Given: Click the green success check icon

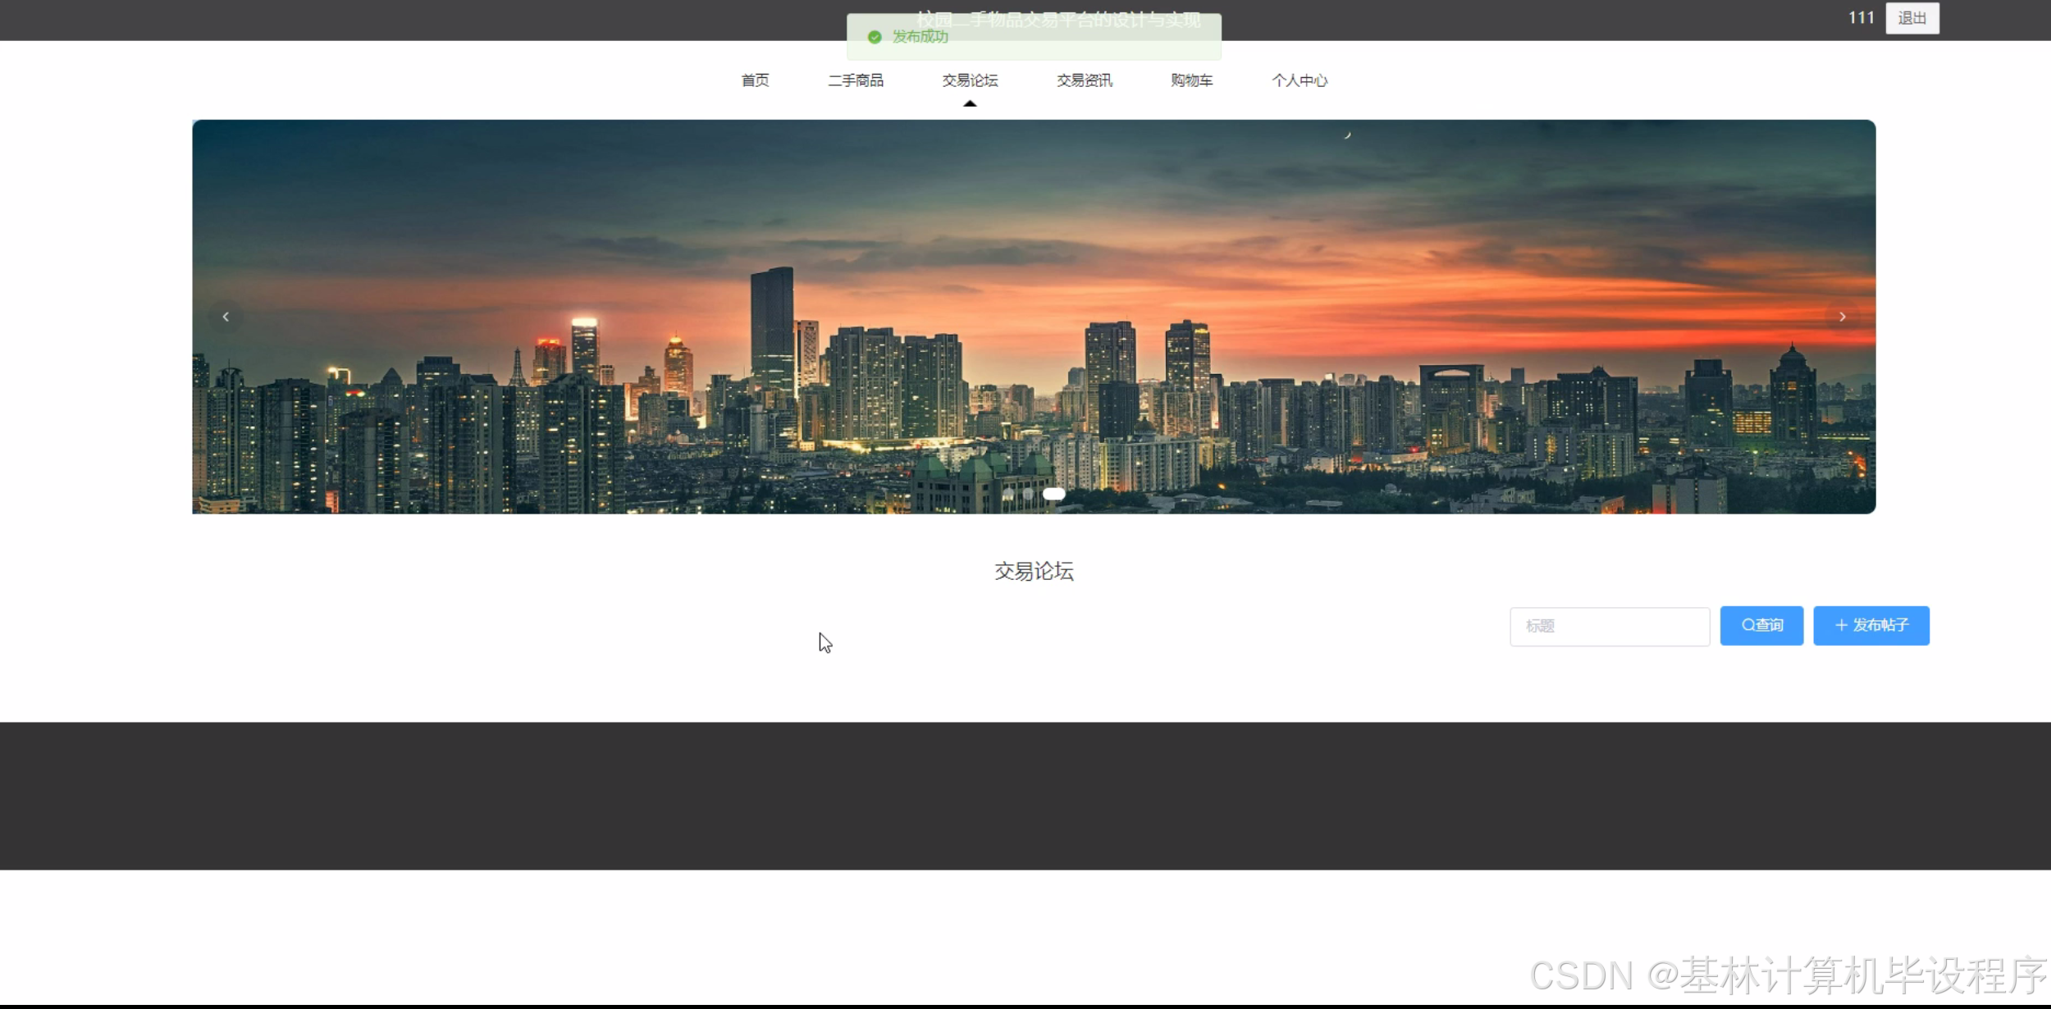Looking at the screenshot, I should pos(875,37).
